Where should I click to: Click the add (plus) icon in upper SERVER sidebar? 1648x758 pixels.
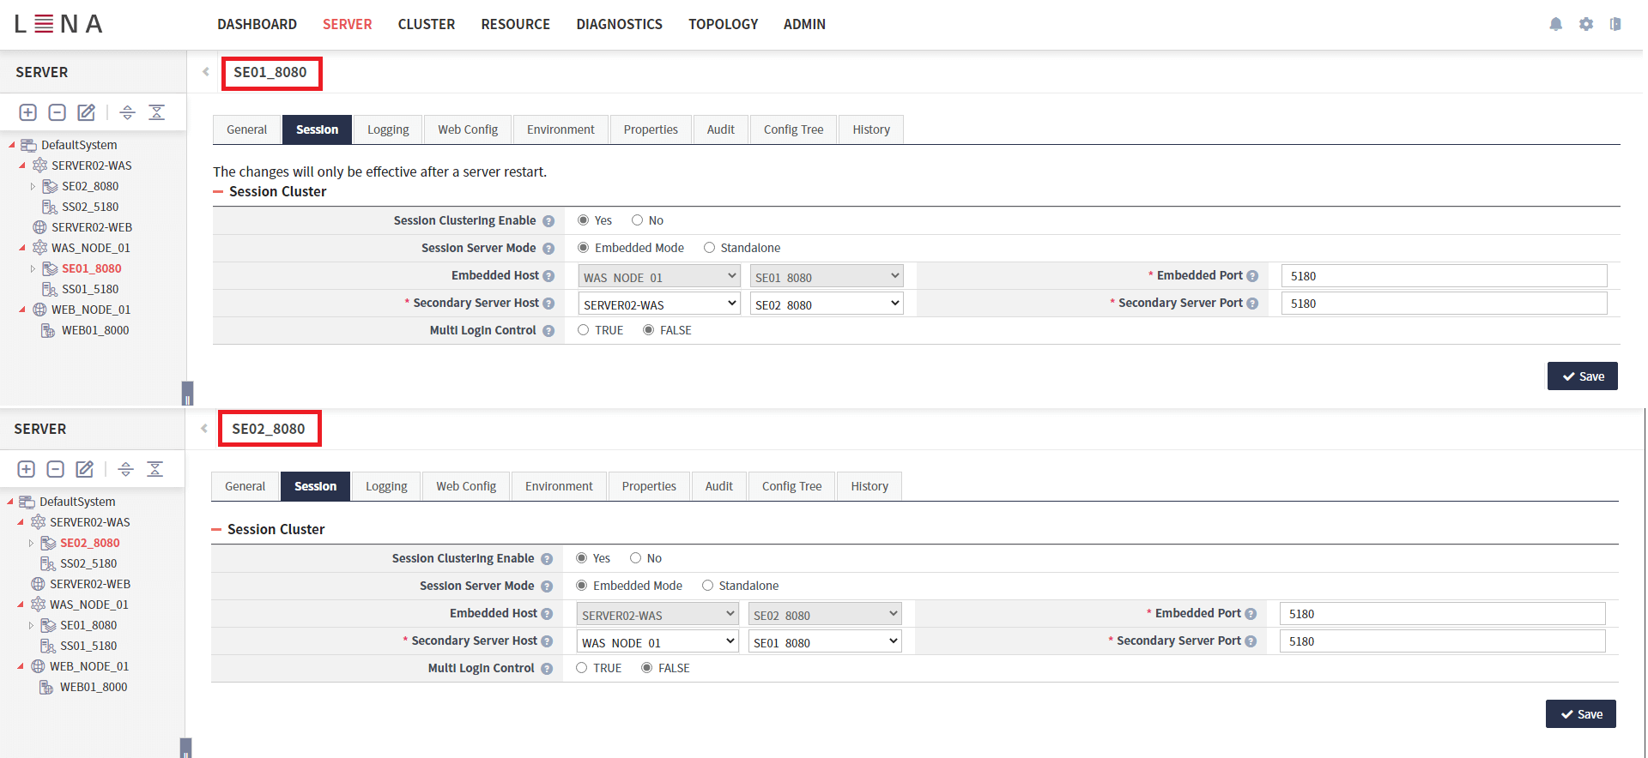point(27,112)
